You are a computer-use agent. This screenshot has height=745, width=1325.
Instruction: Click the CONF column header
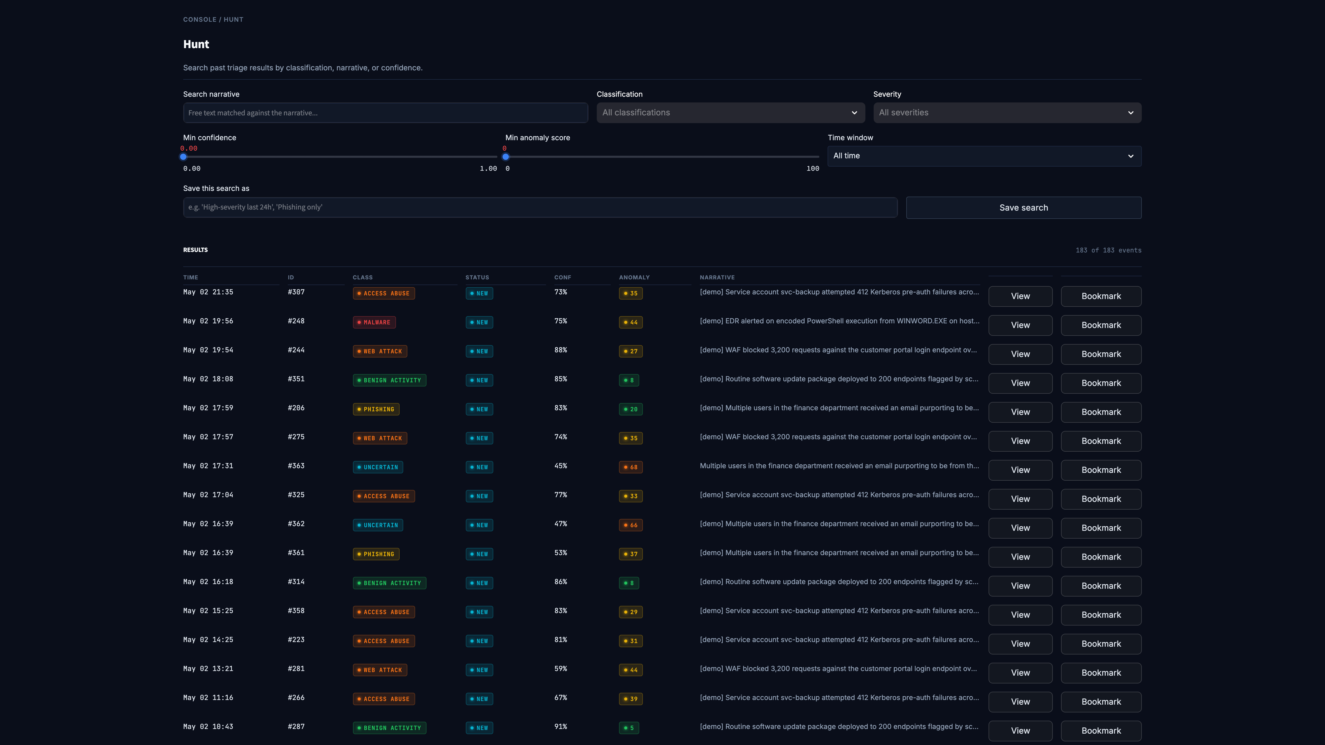(563, 277)
